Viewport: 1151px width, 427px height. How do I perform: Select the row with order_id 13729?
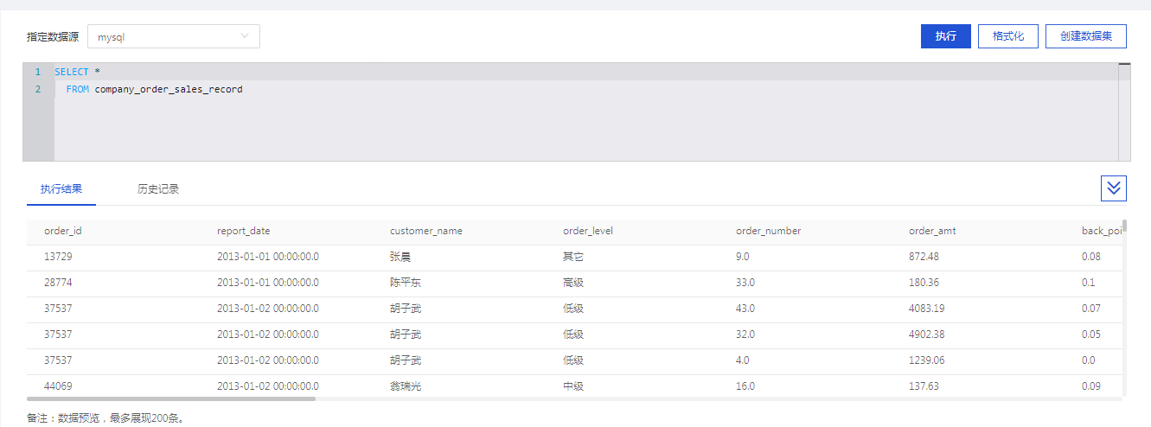574,257
